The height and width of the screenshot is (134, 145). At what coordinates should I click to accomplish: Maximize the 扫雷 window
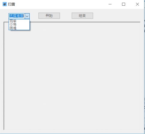(x=123, y=4)
